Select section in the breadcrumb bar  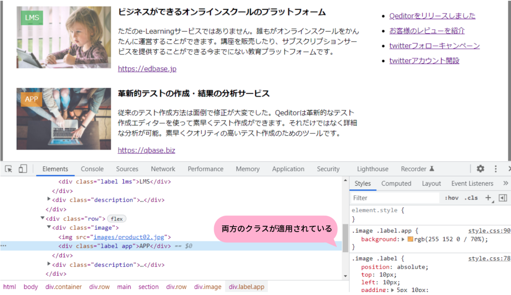(148, 286)
